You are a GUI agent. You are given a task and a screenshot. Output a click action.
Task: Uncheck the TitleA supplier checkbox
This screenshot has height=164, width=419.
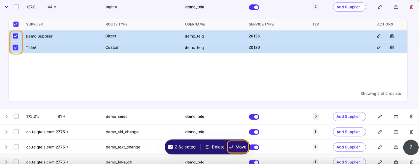[x=16, y=47]
